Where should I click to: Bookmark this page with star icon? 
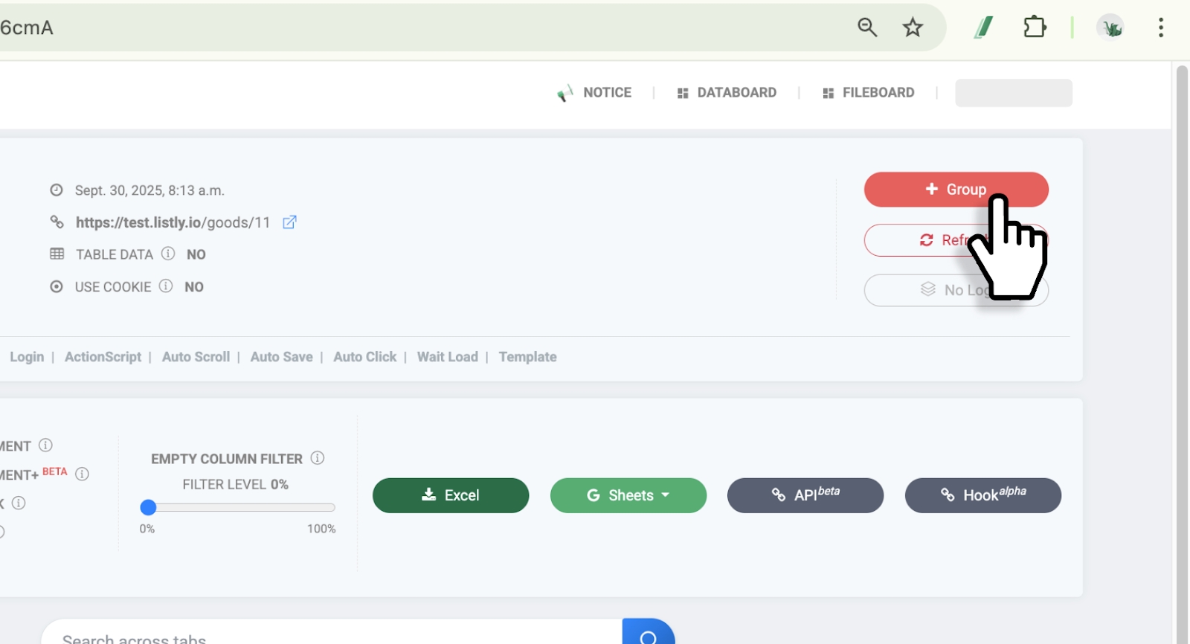coord(913,28)
